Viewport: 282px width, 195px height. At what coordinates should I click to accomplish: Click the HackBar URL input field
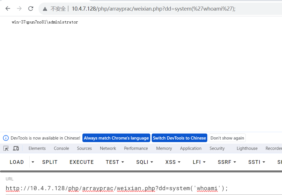click(x=144, y=188)
